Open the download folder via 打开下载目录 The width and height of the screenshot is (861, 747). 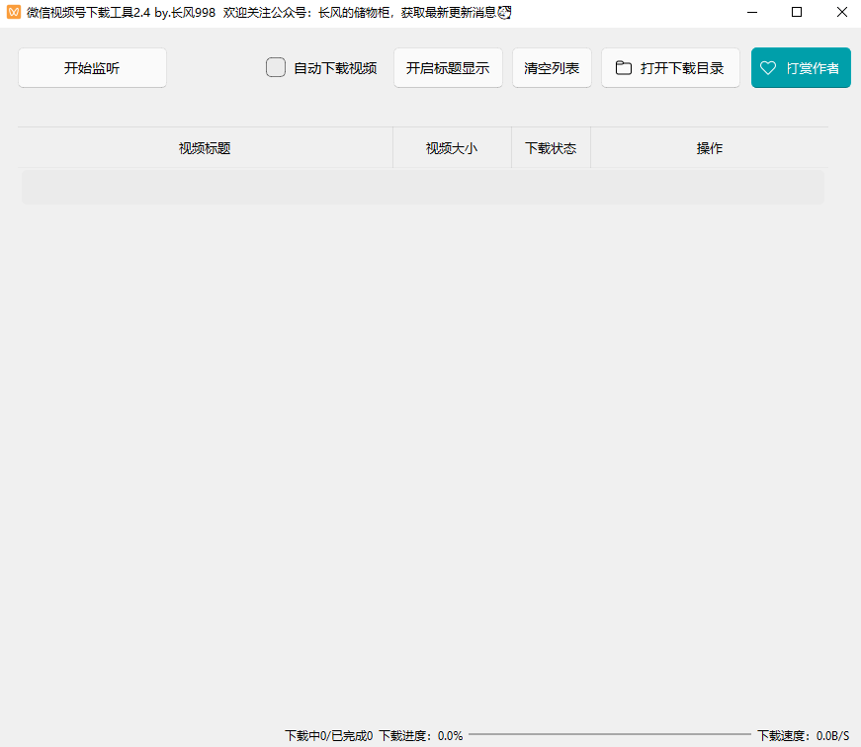click(x=670, y=67)
